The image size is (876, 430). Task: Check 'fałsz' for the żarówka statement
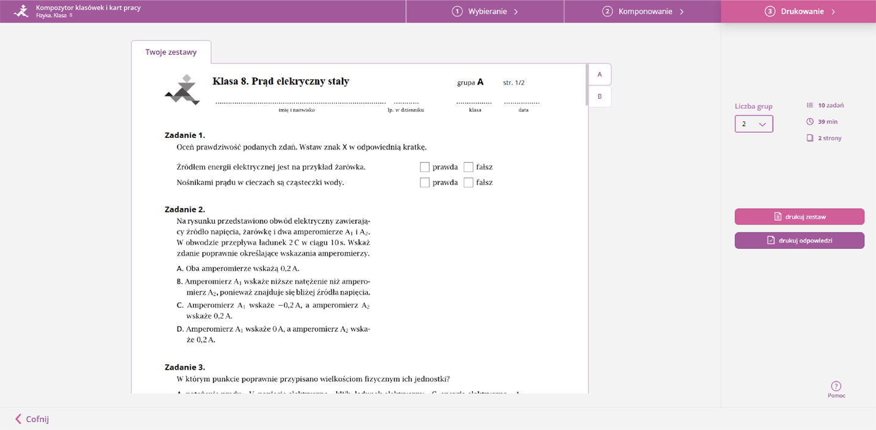click(469, 167)
